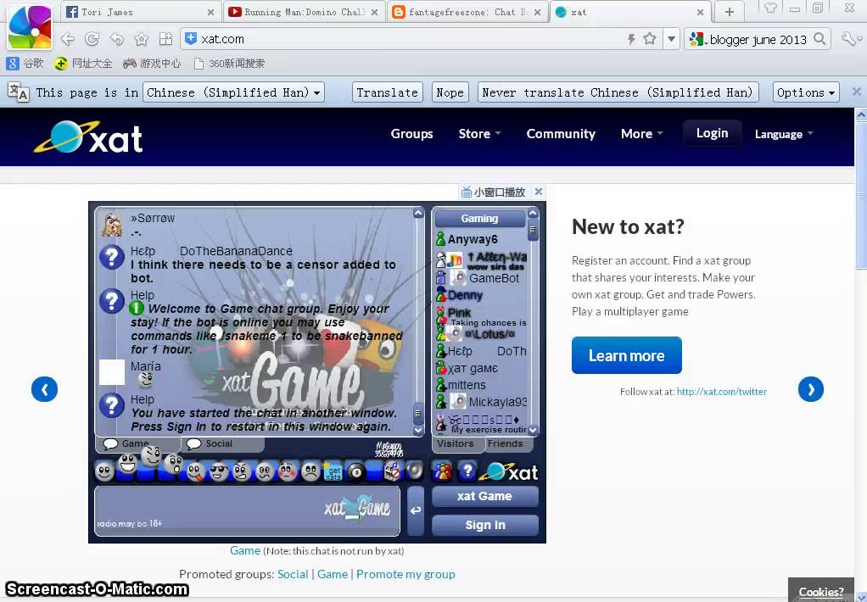Image resolution: width=867 pixels, height=602 pixels.
Task: Open Groups in xat navigation
Action: pyautogui.click(x=412, y=134)
